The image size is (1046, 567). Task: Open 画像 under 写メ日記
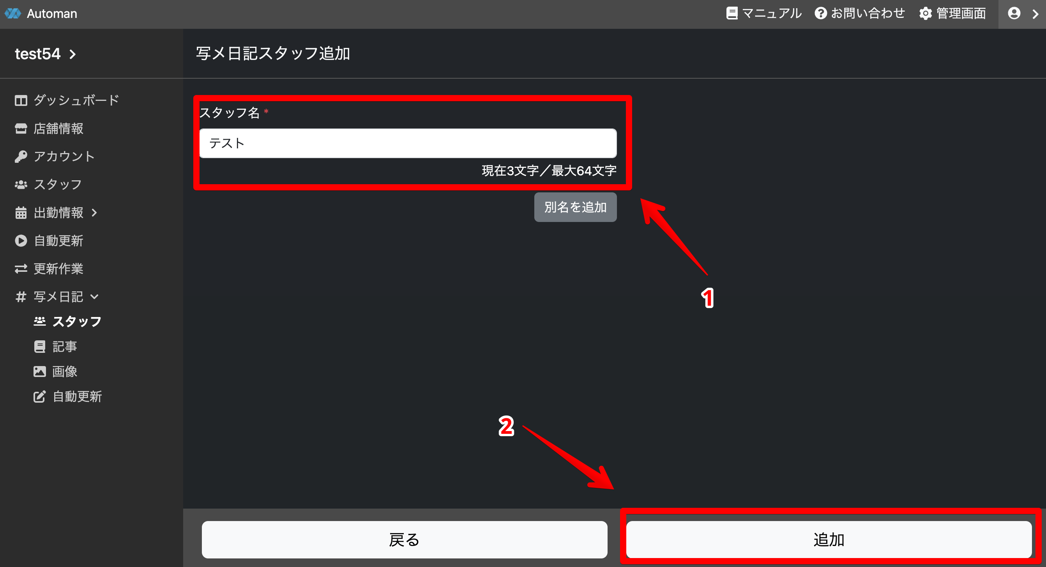tap(64, 372)
